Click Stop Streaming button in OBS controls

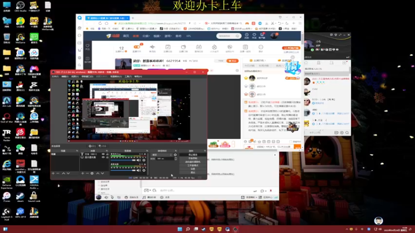pos(192,154)
